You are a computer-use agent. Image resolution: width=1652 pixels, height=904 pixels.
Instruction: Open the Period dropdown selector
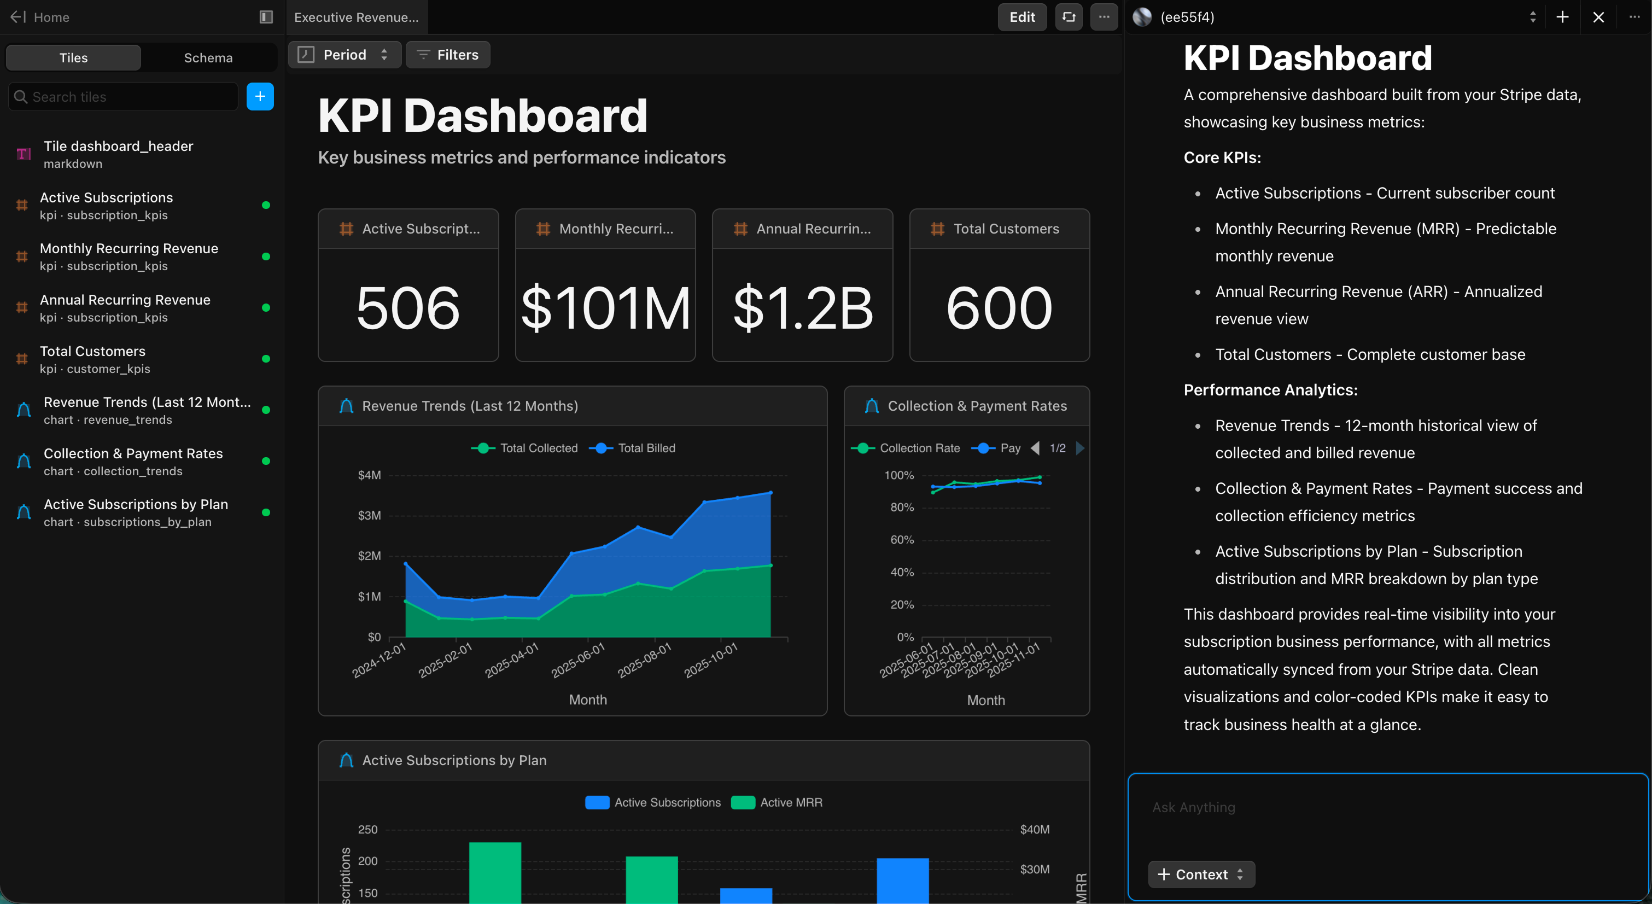pyautogui.click(x=345, y=55)
